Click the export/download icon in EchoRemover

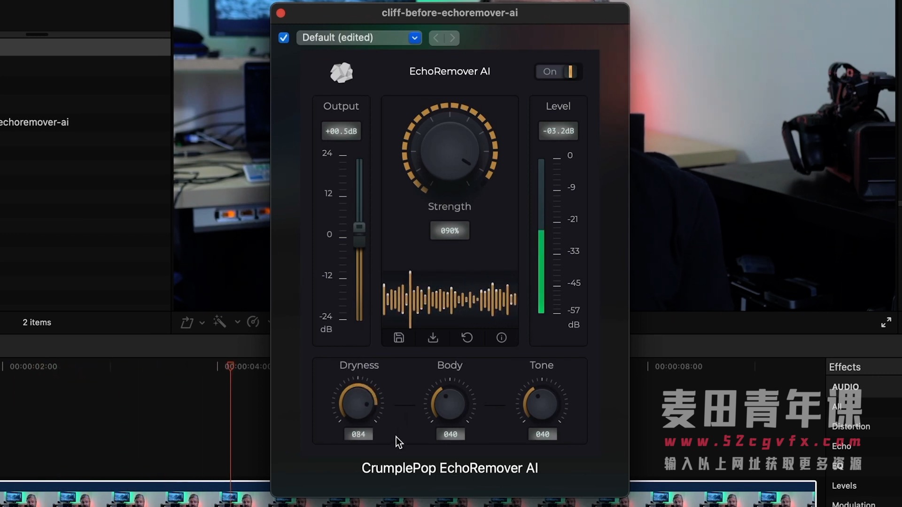pyautogui.click(x=432, y=337)
